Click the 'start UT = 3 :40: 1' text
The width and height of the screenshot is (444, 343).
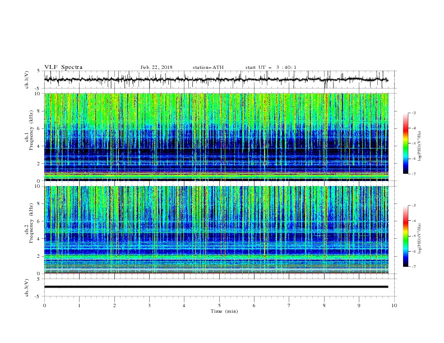point(271,67)
